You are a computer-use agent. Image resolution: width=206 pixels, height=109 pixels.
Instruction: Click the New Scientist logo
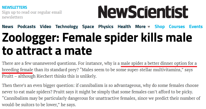pos(143,12)
